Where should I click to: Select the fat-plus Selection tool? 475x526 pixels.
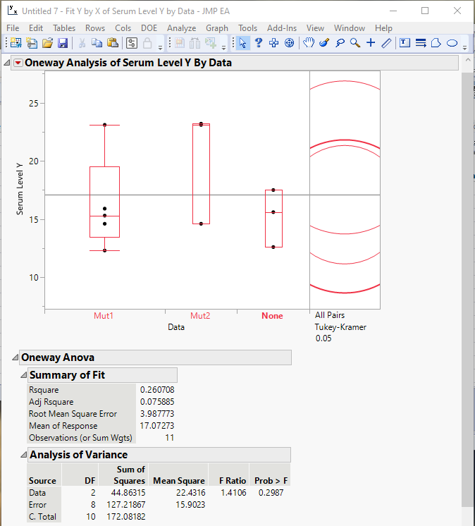point(274,43)
